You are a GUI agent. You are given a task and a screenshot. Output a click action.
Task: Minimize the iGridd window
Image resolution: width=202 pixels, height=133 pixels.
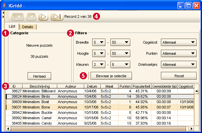[181, 6]
